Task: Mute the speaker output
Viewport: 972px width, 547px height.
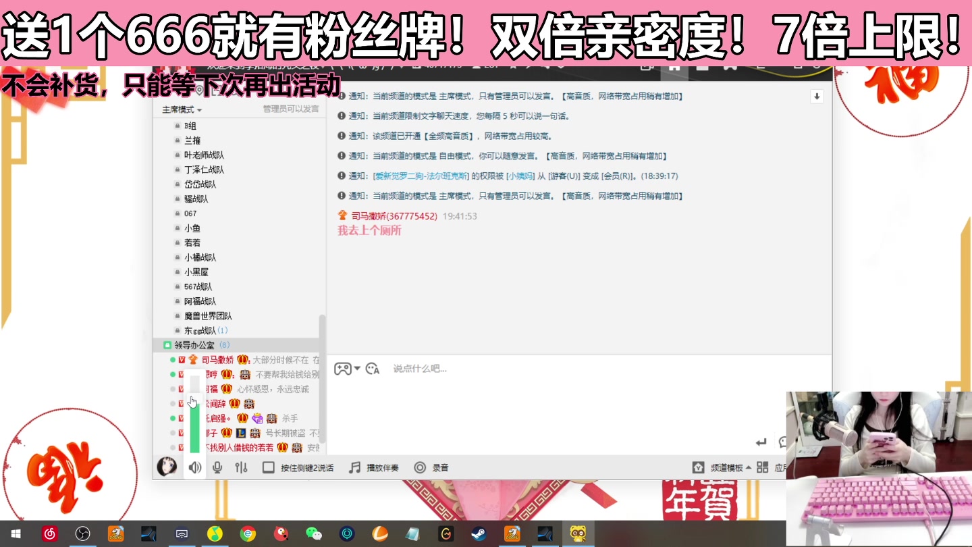Action: (x=194, y=467)
